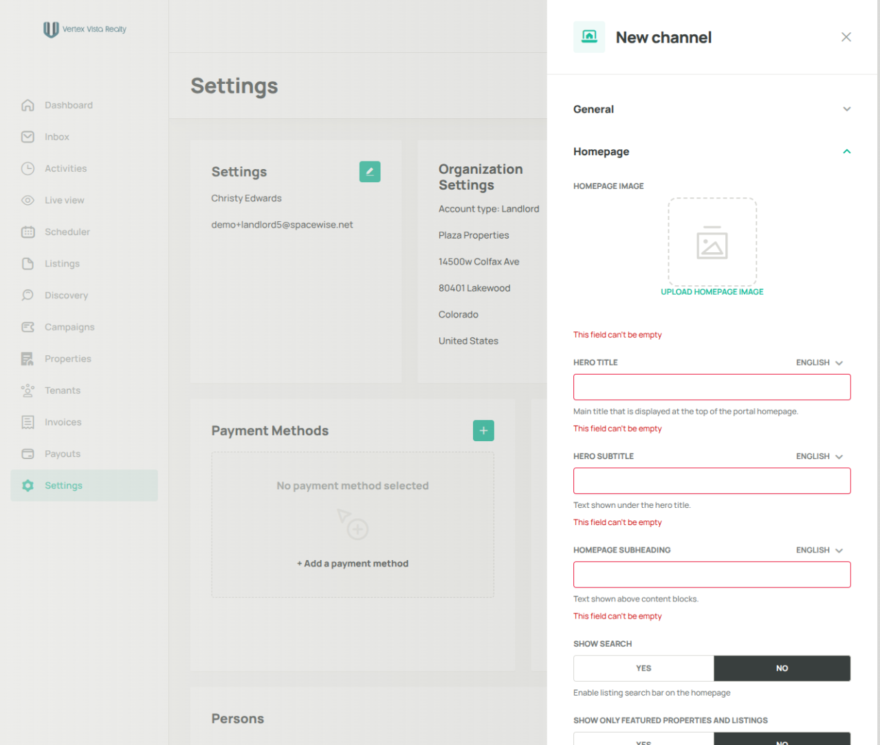Click into the Hero Subtitle input field
Image resolution: width=880 pixels, height=745 pixels.
pyautogui.click(x=712, y=481)
